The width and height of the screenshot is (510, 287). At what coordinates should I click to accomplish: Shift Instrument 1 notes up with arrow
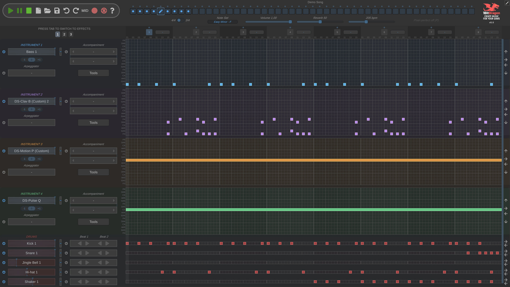[506, 52]
